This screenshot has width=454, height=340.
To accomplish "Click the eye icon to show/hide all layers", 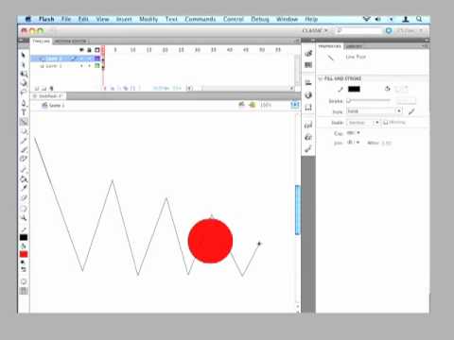I will (81, 50).
